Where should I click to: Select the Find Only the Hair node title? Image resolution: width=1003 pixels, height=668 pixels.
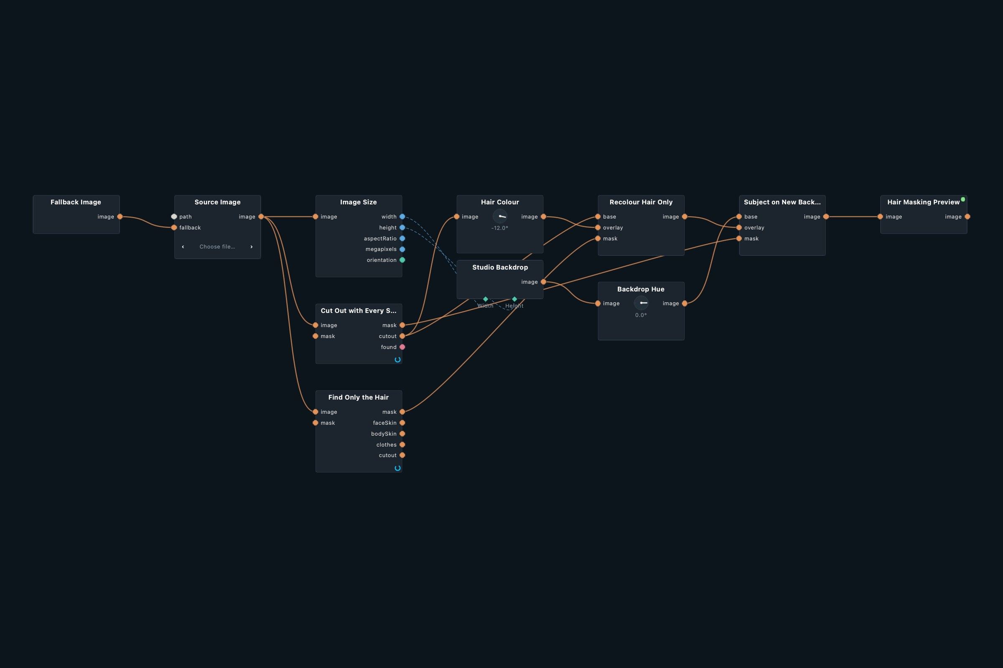click(x=359, y=397)
